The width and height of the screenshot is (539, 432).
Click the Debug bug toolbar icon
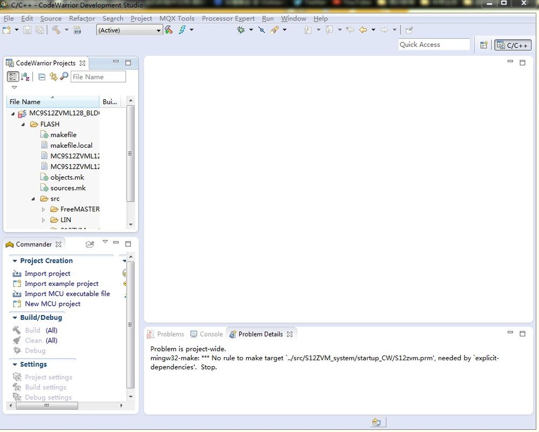[x=241, y=30]
